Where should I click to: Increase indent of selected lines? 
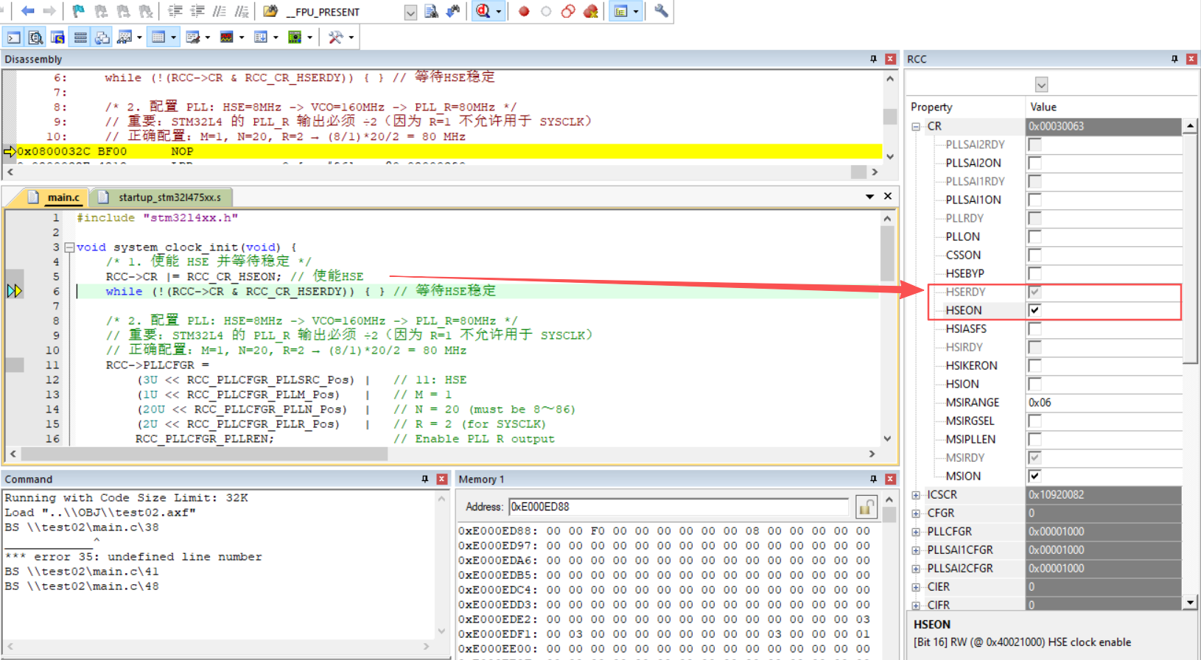click(x=175, y=11)
